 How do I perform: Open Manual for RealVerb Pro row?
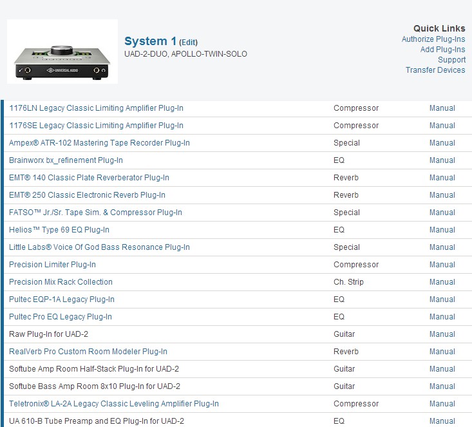(x=442, y=352)
